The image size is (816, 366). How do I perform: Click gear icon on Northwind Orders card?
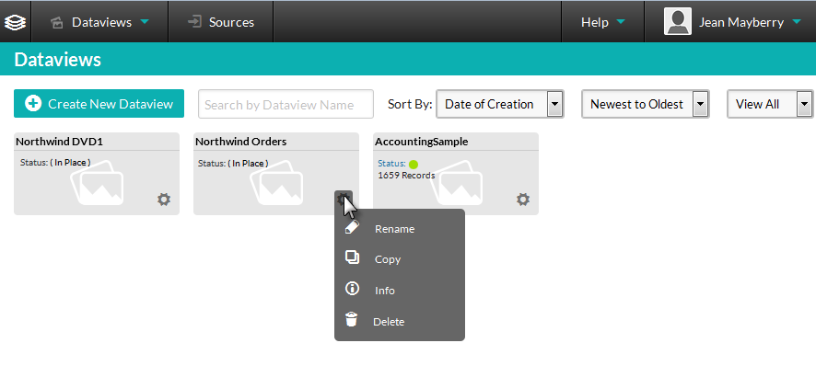click(x=343, y=200)
